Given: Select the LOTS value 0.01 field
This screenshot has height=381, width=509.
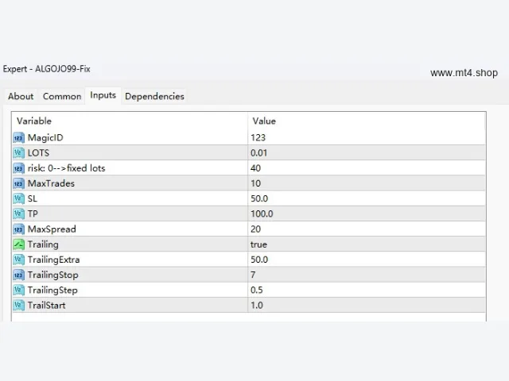Looking at the screenshot, I should pos(367,153).
